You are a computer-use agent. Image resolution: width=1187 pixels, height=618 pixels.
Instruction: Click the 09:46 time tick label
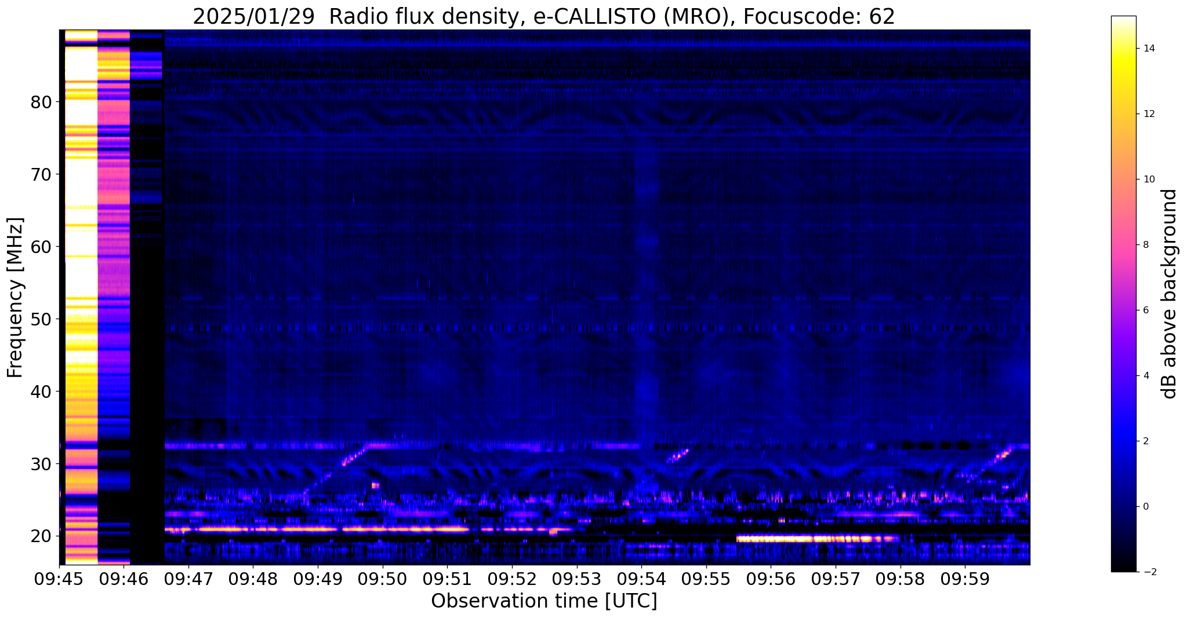point(124,579)
